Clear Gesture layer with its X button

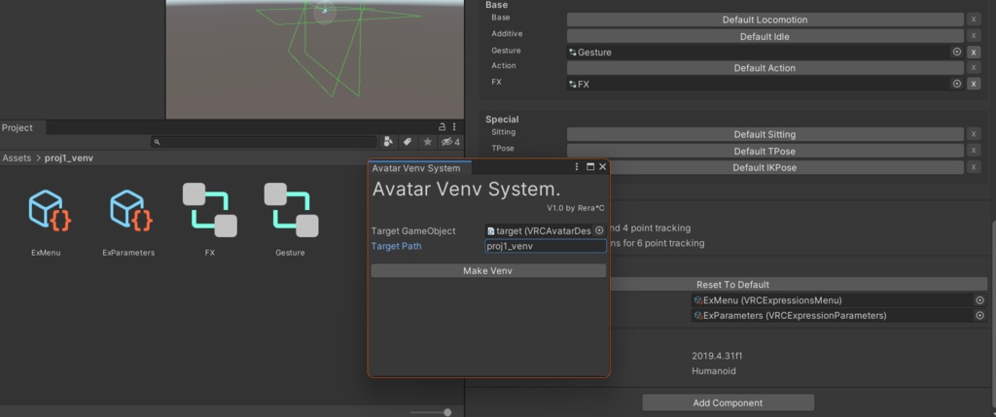click(974, 52)
